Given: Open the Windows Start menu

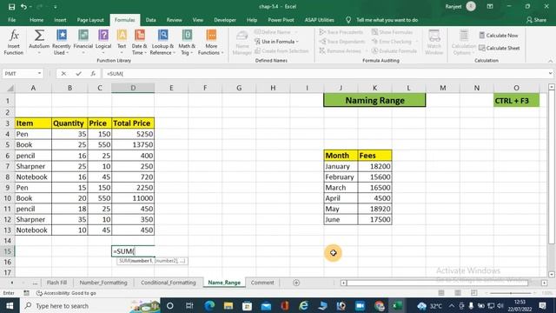Looking at the screenshot, I should coord(10,305).
